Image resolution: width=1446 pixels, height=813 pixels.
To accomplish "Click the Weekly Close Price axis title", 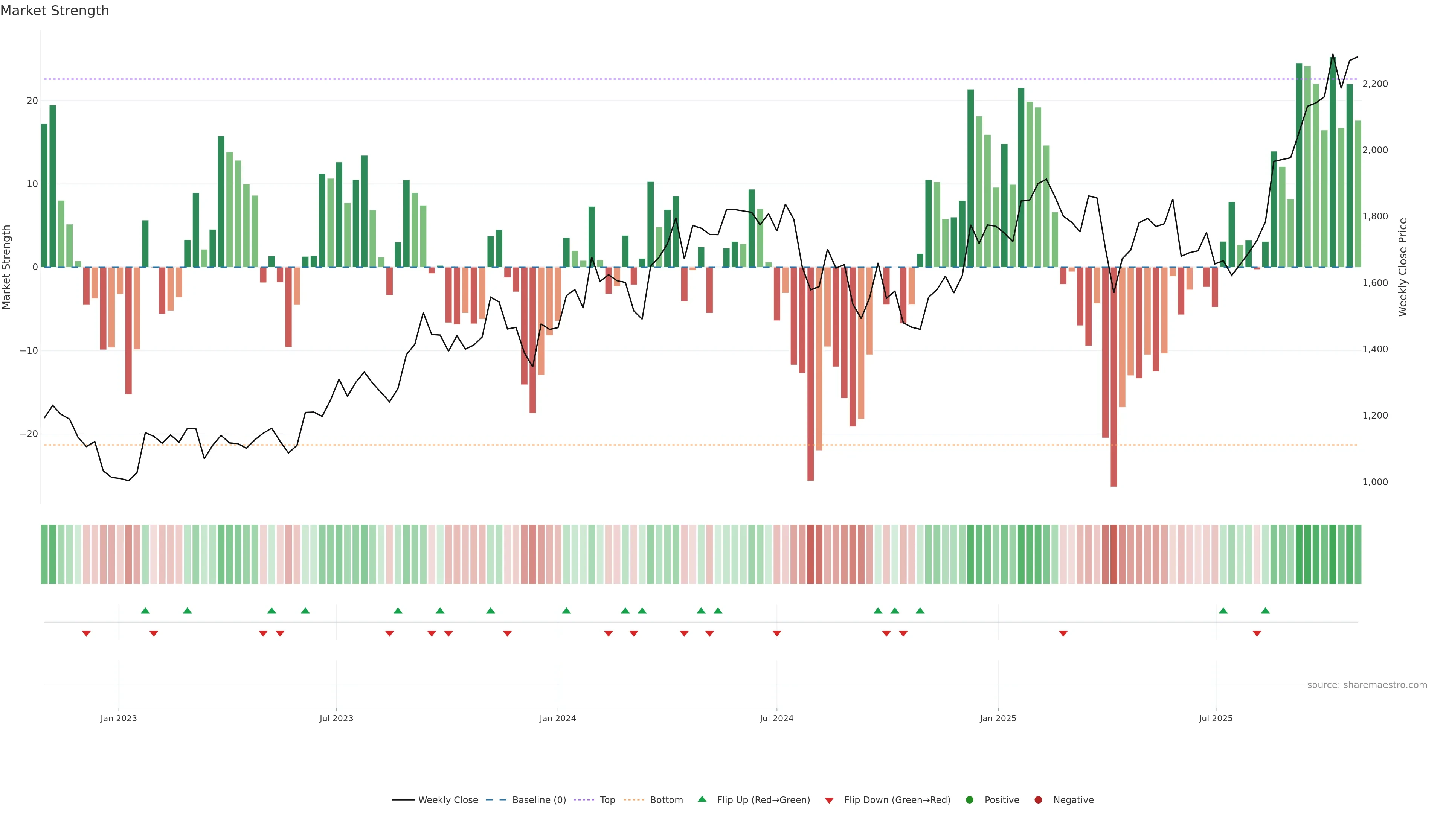I will pyautogui.click(x=1403, y=267).
